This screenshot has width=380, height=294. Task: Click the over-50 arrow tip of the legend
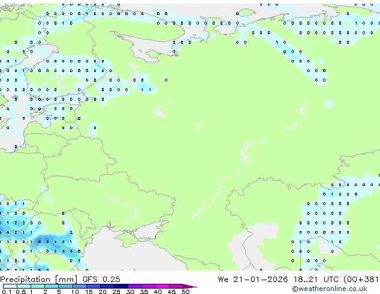click(190, 286)
